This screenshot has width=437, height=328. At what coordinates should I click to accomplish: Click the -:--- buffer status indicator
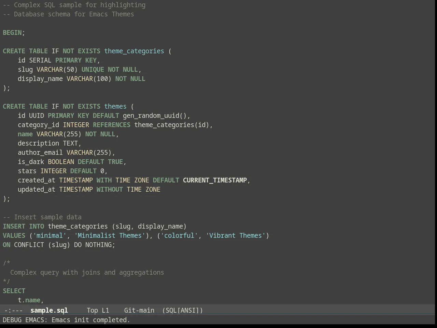pyautogui.click(x=13, y=310)
